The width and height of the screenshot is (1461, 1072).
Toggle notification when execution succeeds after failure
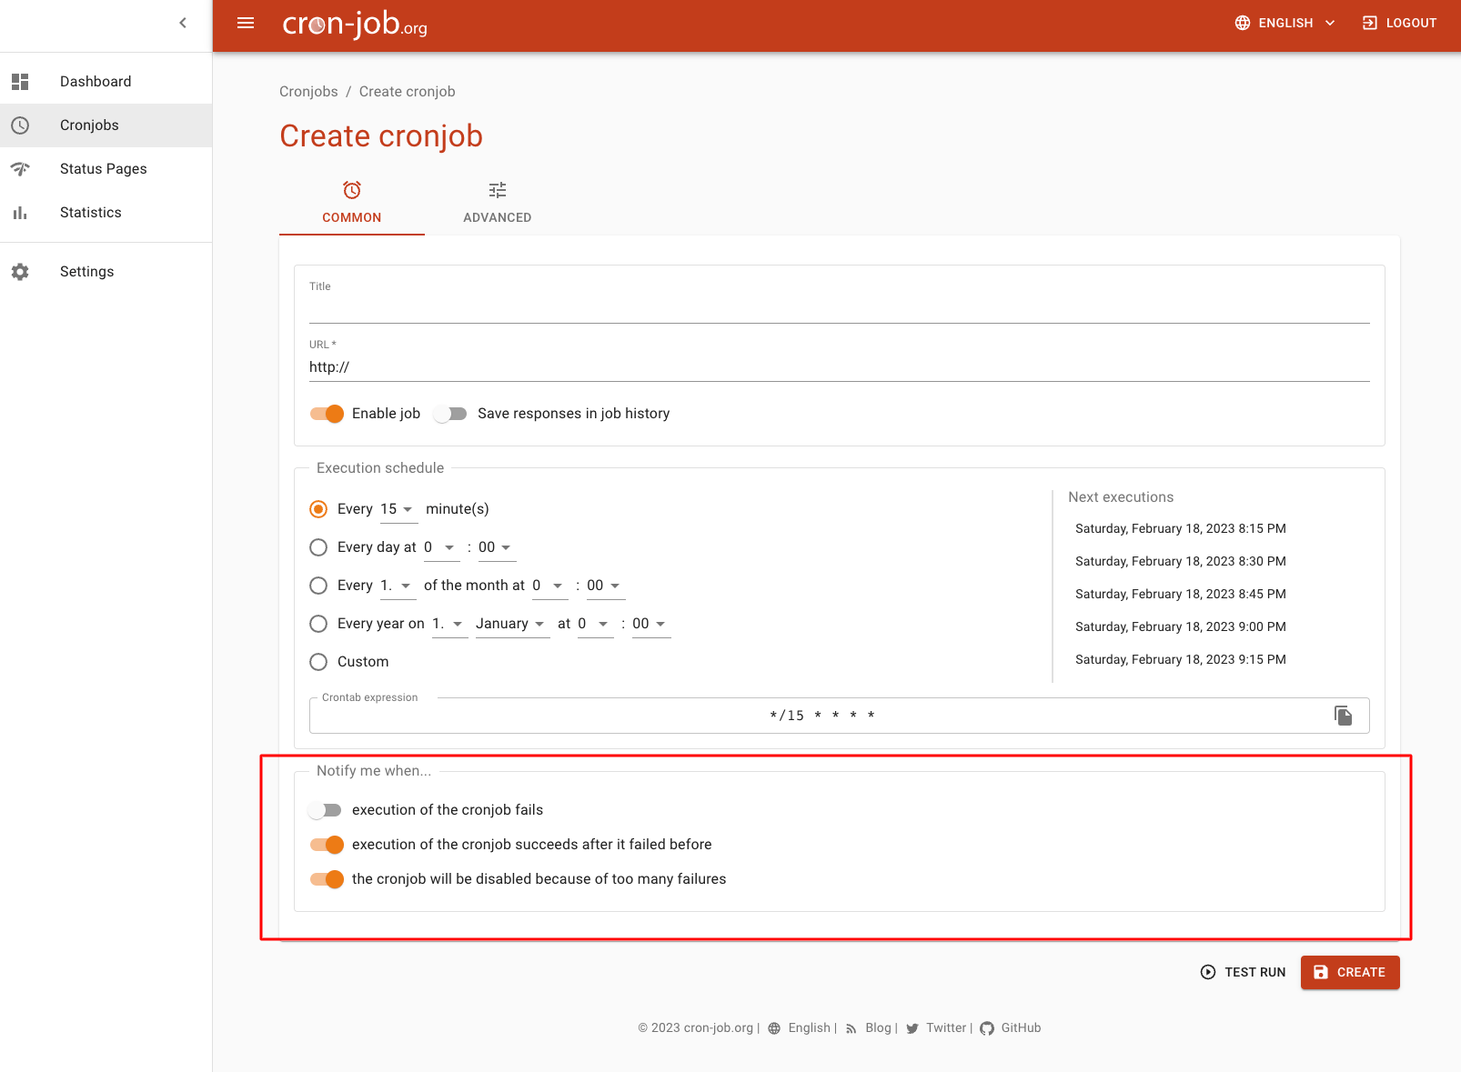[327, 845]
